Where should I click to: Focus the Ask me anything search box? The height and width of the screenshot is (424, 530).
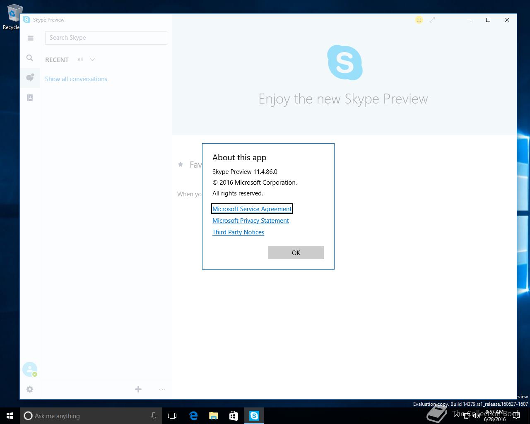91,416
